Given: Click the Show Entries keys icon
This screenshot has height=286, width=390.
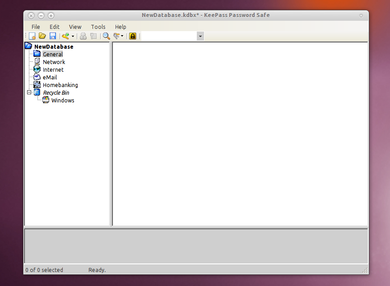Looking at the screenshot, I should pyautogui.click(x=116, y=36).
